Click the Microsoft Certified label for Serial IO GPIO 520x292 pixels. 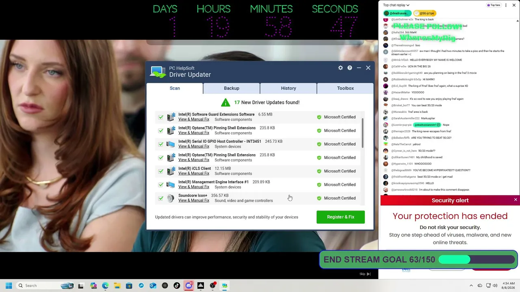[340, 144]
